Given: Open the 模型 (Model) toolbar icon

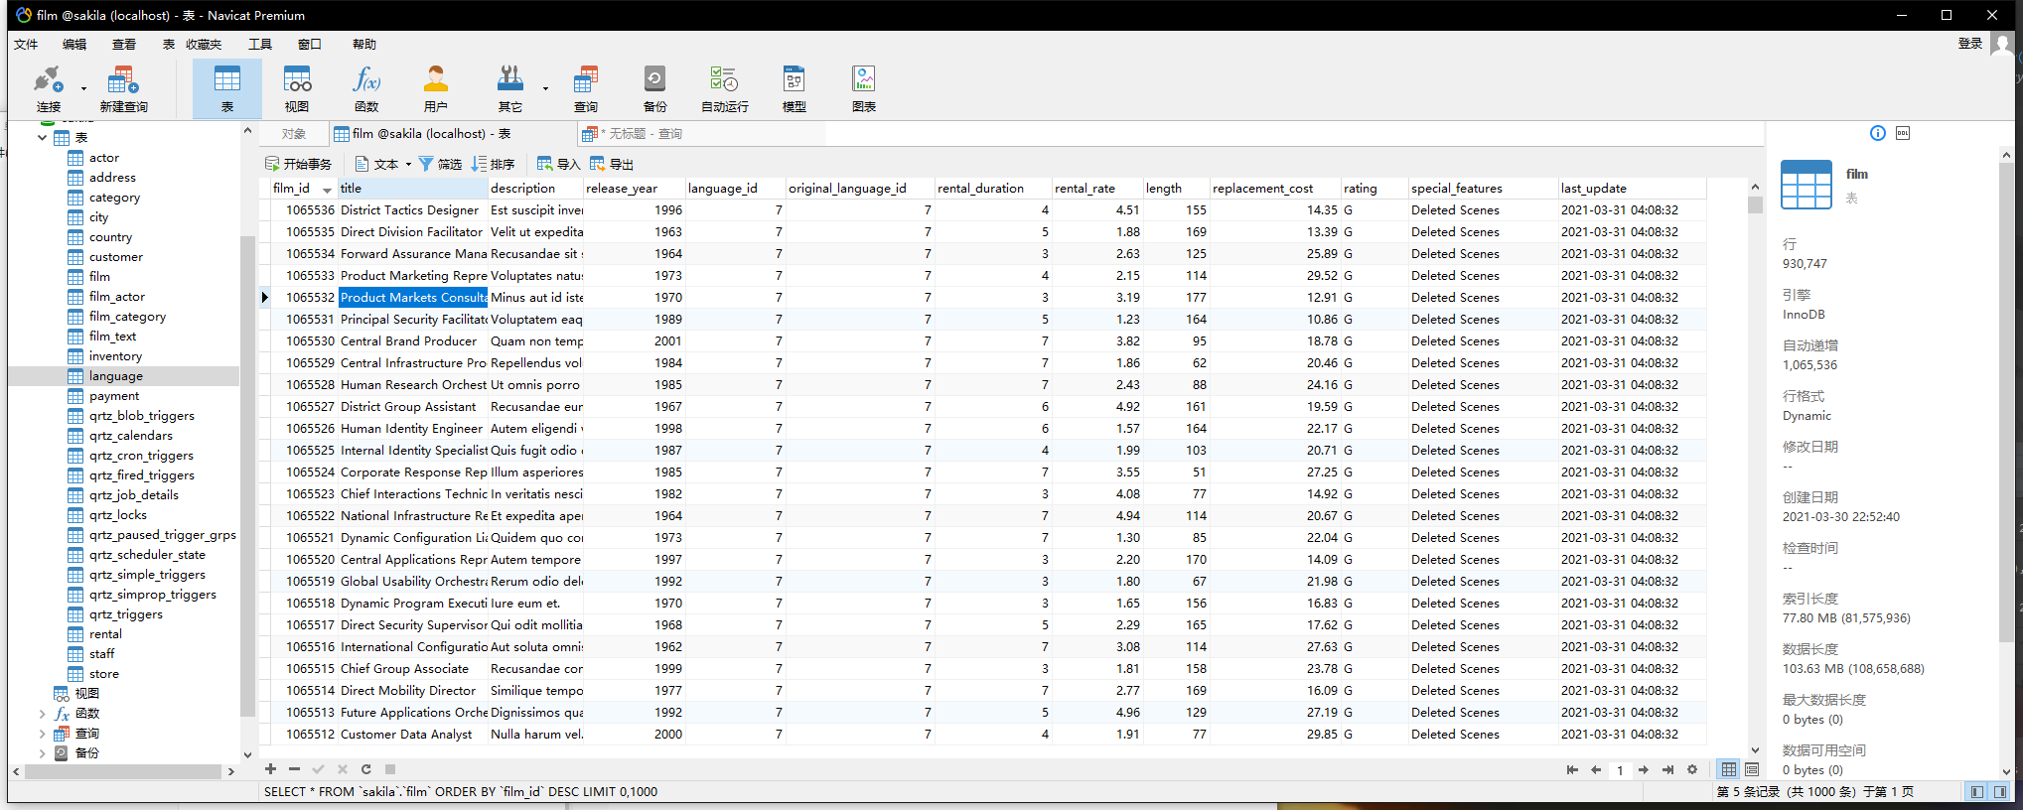Looking at the screenshot, I should tap(794, 88).
